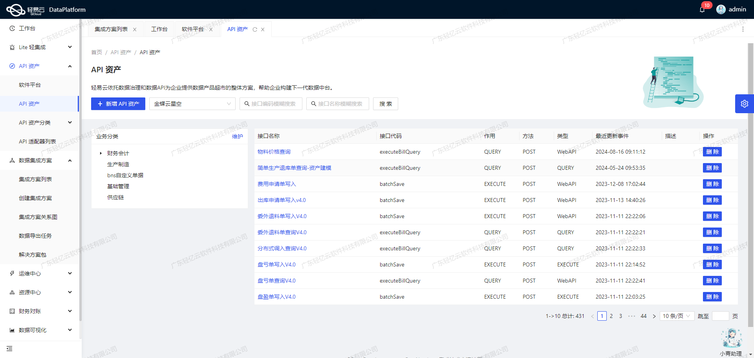Open the 小青助理 assistant avatar

pyautogui.click(x=731, y=338)
